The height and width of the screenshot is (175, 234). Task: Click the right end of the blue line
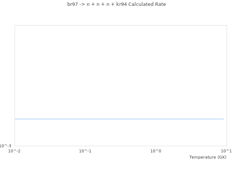coord(223,119)
